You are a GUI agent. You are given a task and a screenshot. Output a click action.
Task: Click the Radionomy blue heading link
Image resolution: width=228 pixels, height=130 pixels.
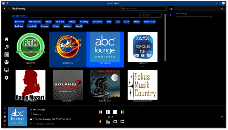20,16
